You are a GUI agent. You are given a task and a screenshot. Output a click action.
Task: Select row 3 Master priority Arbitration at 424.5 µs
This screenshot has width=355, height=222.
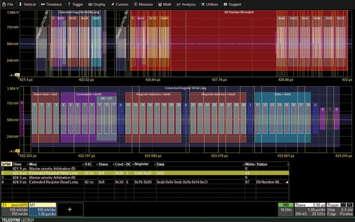pyautogui.click(x=145, y=178)
